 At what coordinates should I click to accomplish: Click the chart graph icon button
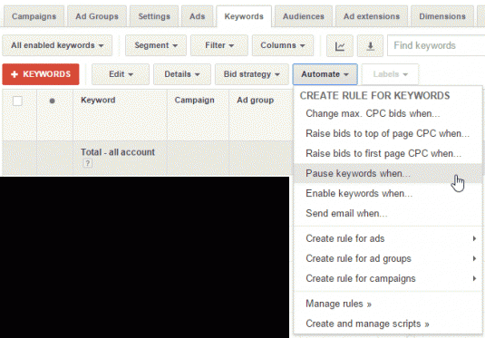click(x=340, y=46)
